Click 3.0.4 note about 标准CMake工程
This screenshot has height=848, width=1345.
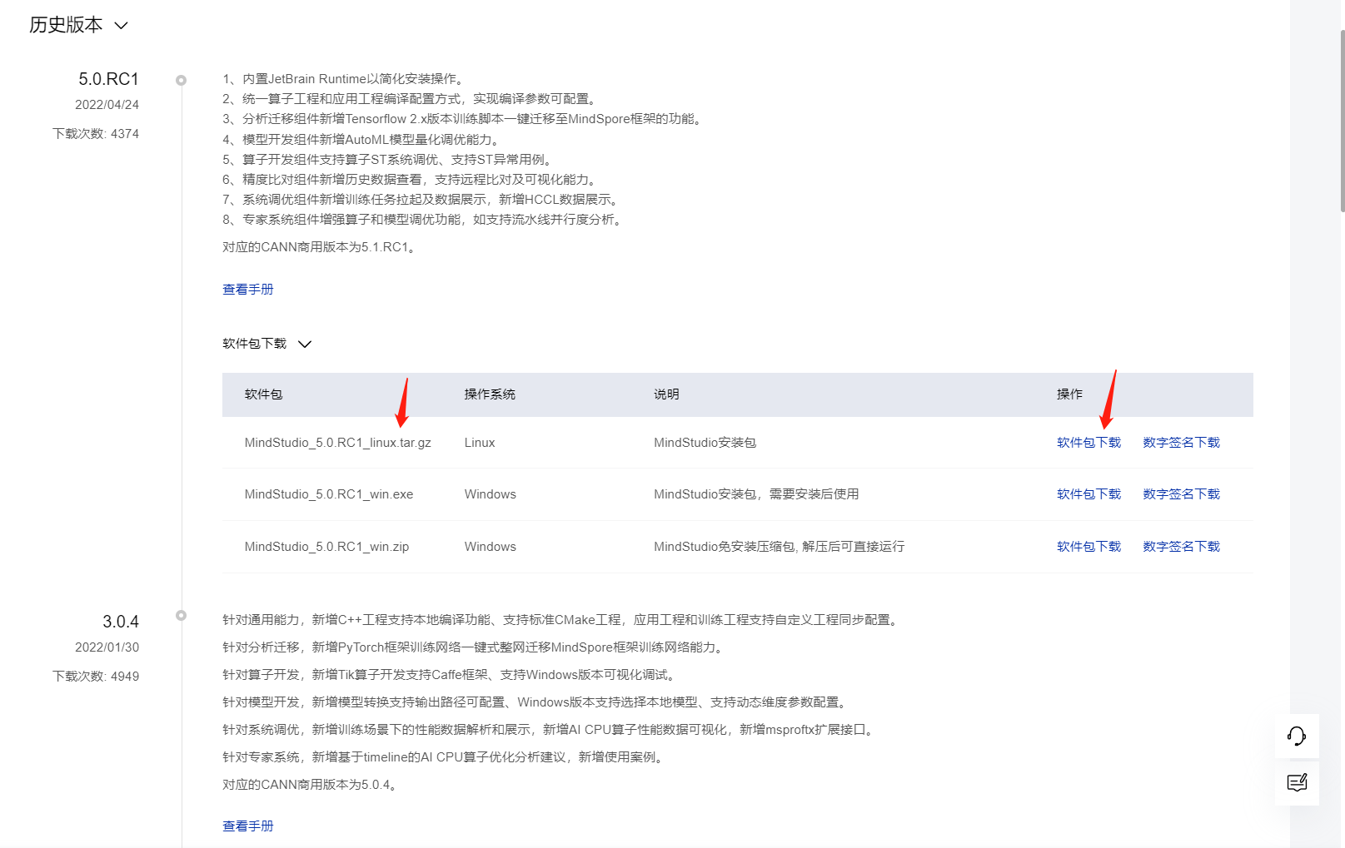[562, 620]
